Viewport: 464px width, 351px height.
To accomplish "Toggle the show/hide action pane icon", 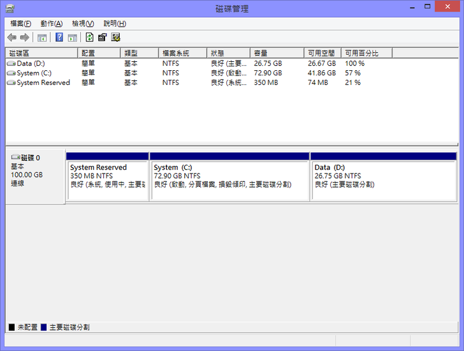I will pyautogui.click(x=73, y=38).
